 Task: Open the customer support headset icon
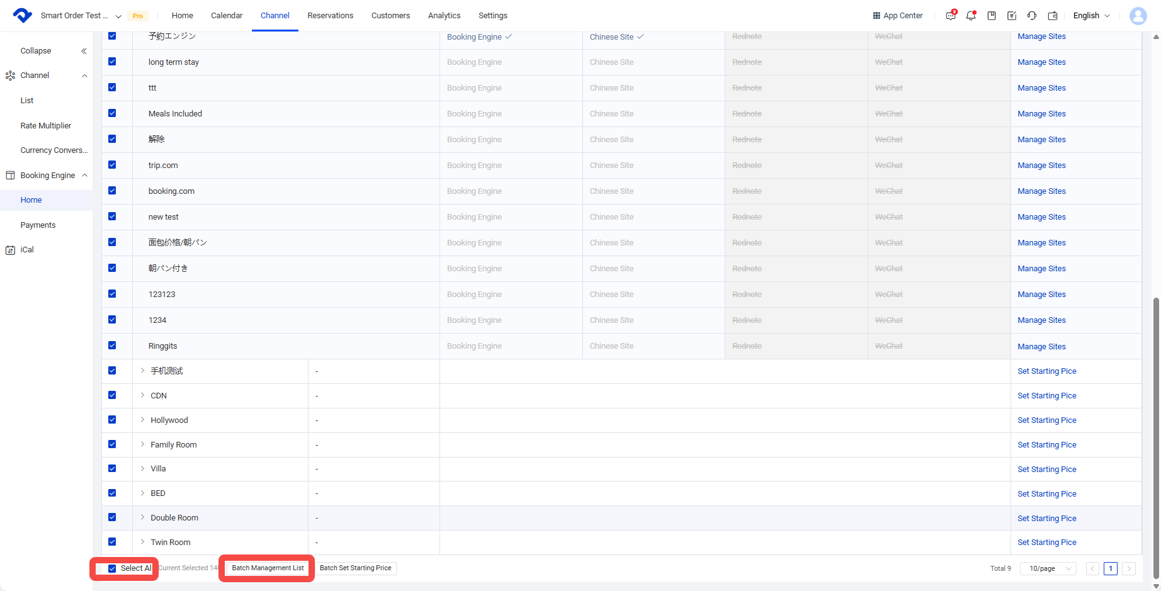(1032, 16)
